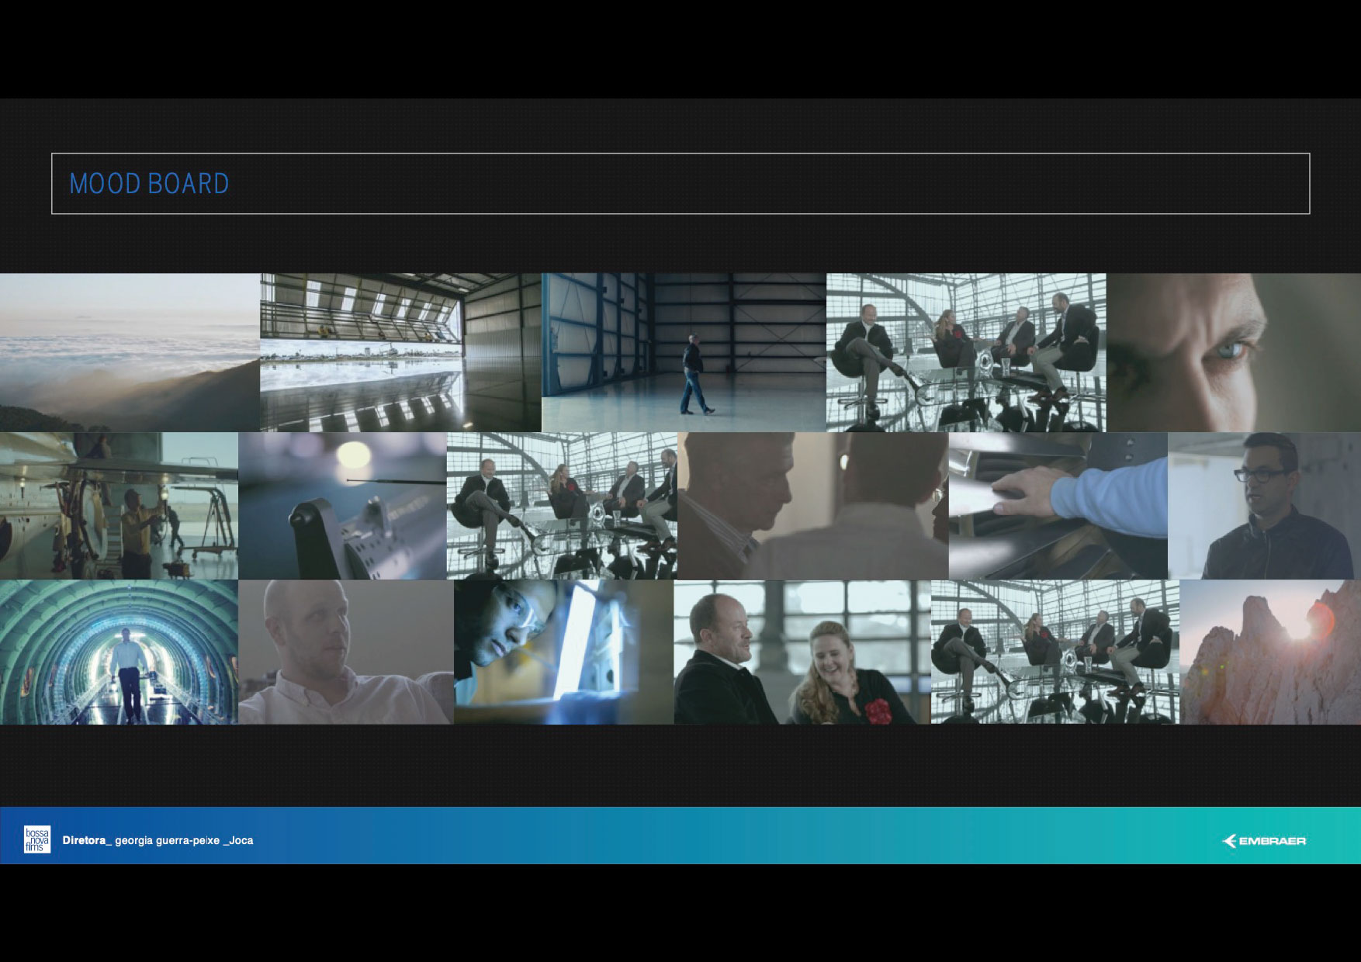The height and width of the screenshot is (962, 1361).
Task: Select the bald man in white shirt image
Action: (346, 652)
